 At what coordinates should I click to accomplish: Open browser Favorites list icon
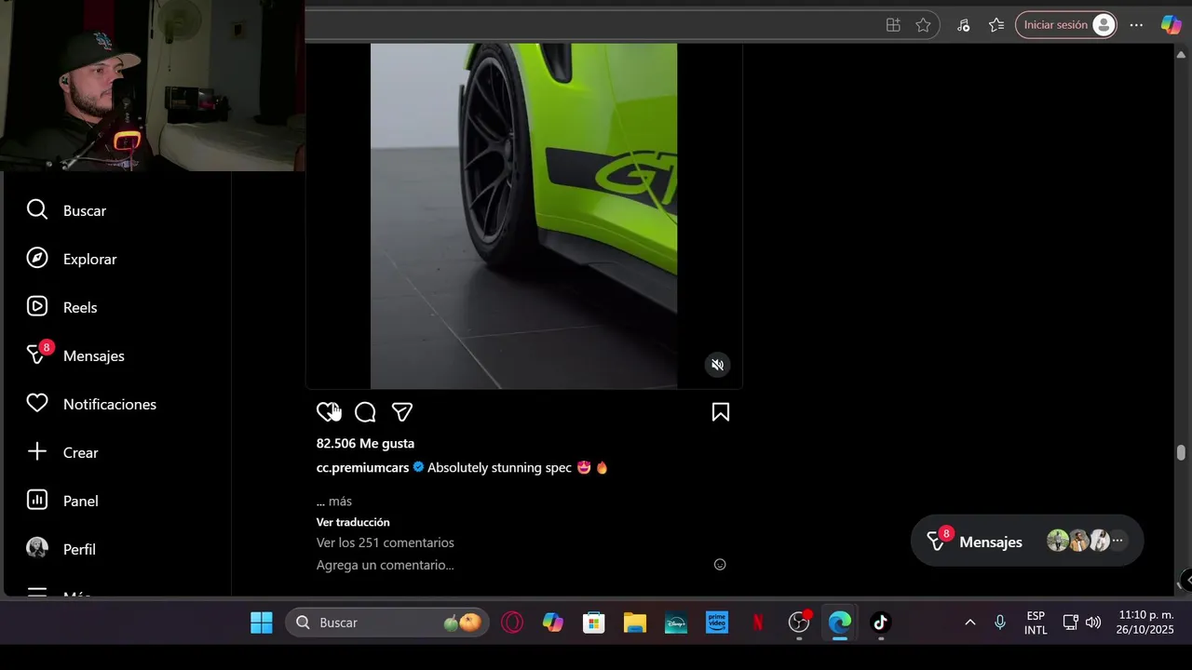coord(996,25)
